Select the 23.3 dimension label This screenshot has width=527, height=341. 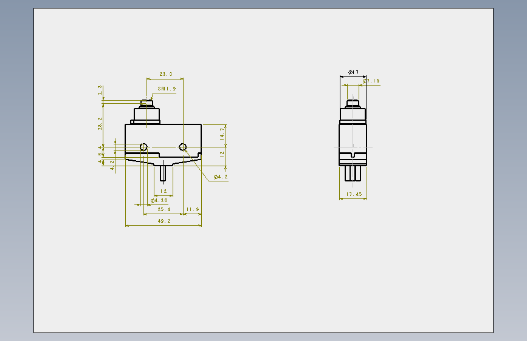point(166,74)
